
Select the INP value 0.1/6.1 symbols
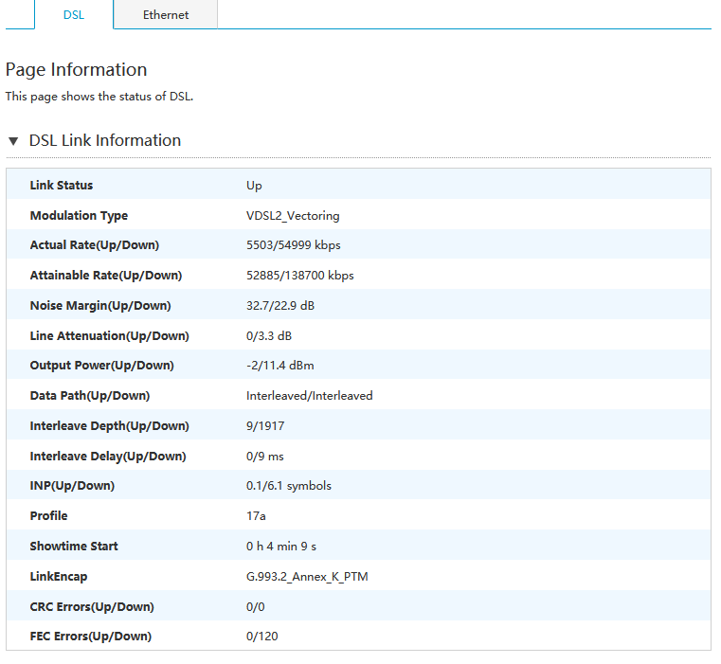click(289, 486)
